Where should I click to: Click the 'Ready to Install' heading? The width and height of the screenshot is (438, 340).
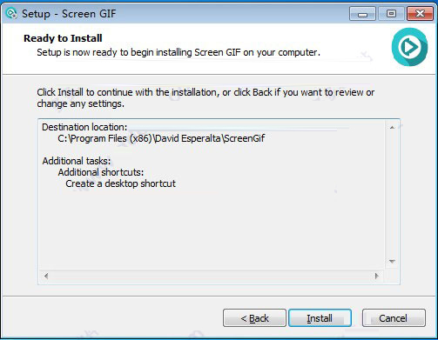pyautogui.click(x=63, y=38)
